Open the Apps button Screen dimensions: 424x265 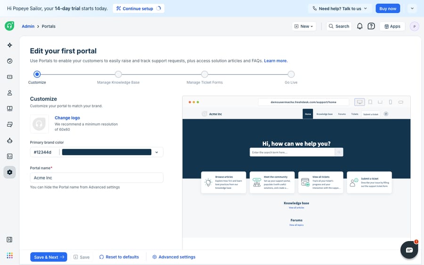[392, 26]
